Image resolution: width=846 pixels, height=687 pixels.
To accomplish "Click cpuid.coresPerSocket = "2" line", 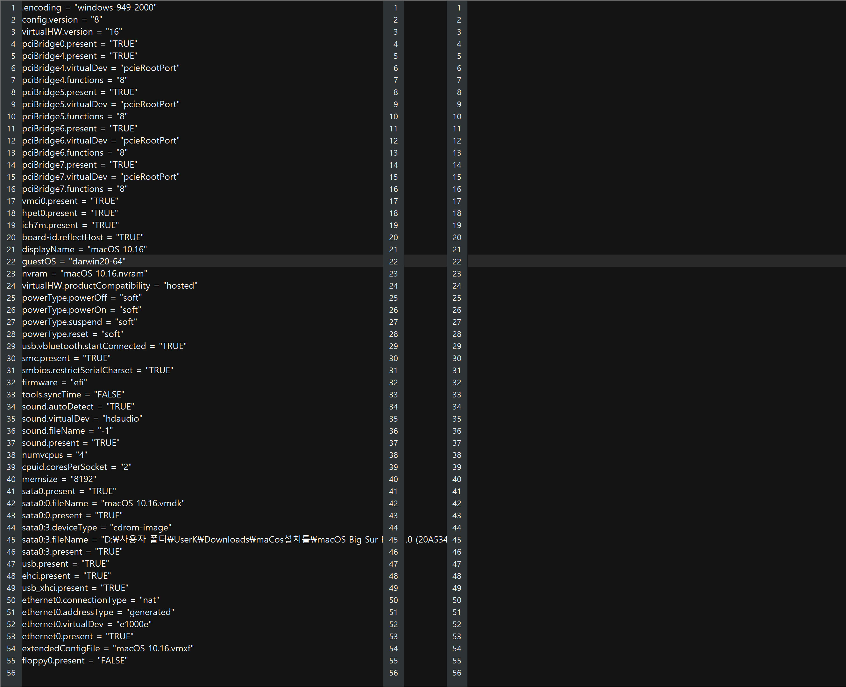I will (77, 467).
